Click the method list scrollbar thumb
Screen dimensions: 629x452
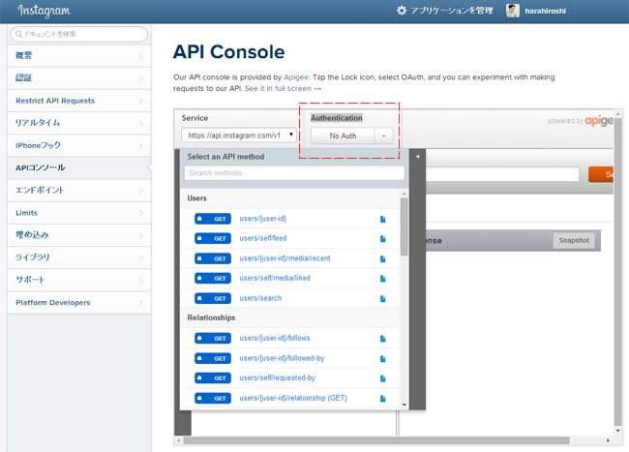click(x=404, y=227)
